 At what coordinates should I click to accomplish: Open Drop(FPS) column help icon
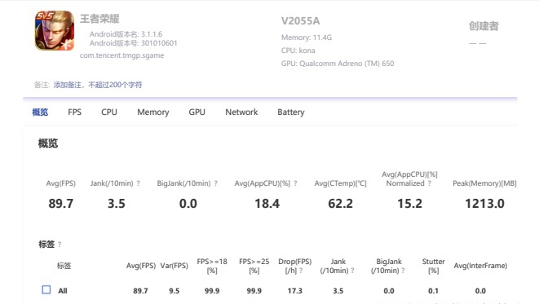(x=301, y=271)
